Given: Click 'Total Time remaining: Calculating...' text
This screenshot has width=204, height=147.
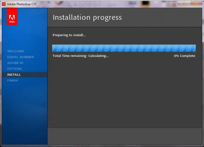Looking at the screenshot, I should tap(81, 56).
